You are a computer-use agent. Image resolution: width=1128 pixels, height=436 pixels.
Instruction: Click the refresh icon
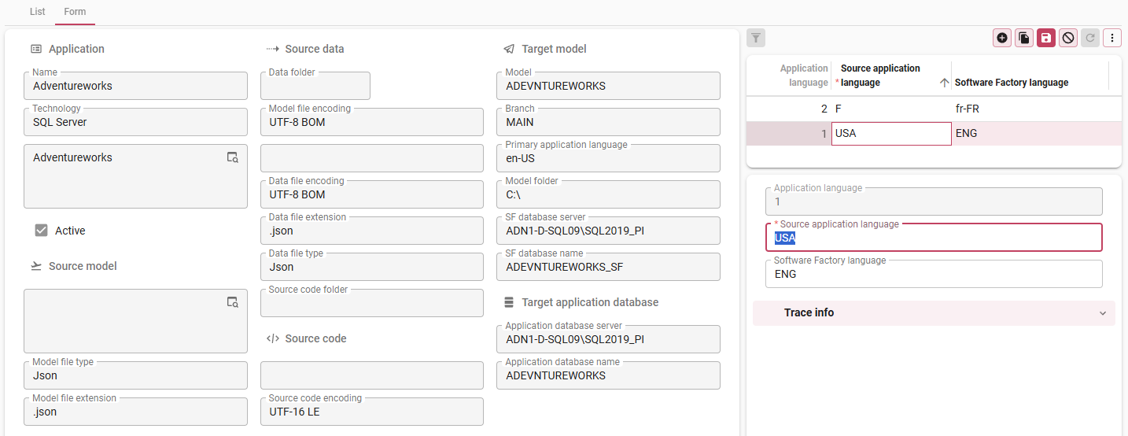(x=1089, y=38)
